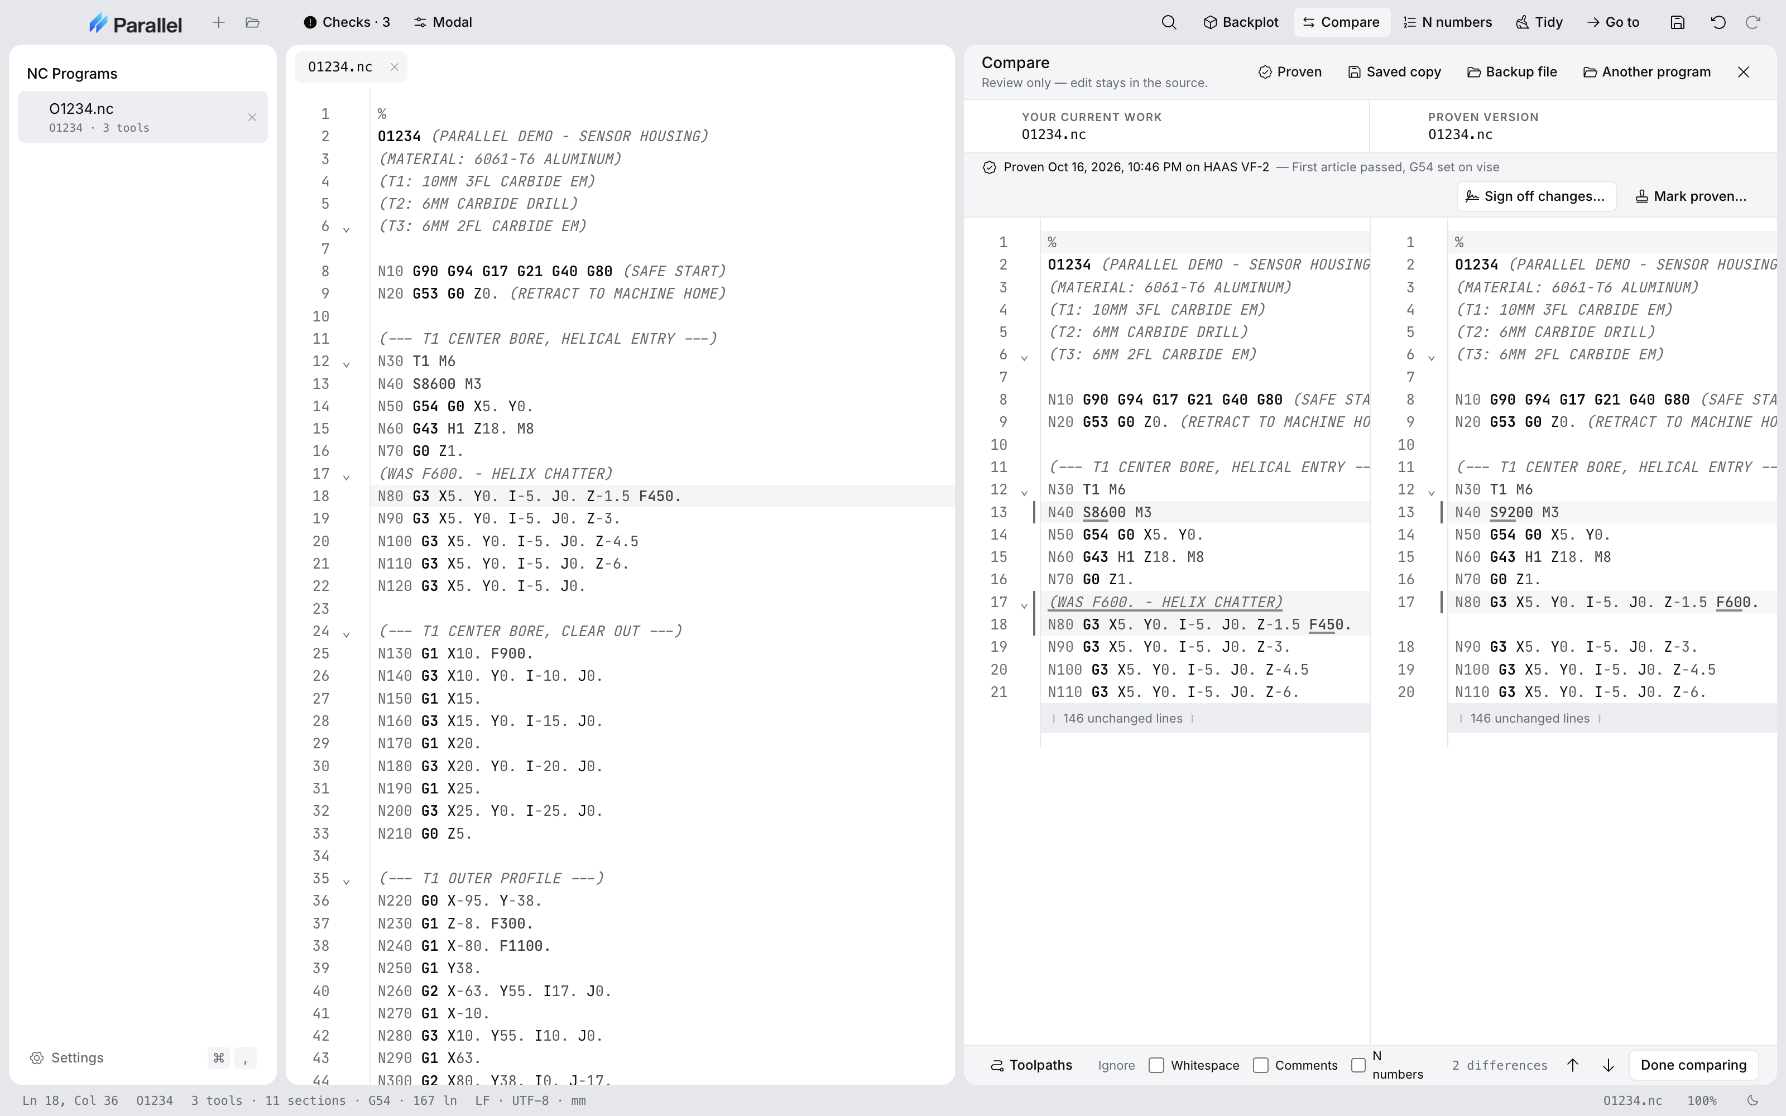Compare against Proven version
1786x1116 pixels.
click(x=1290, y=71)
